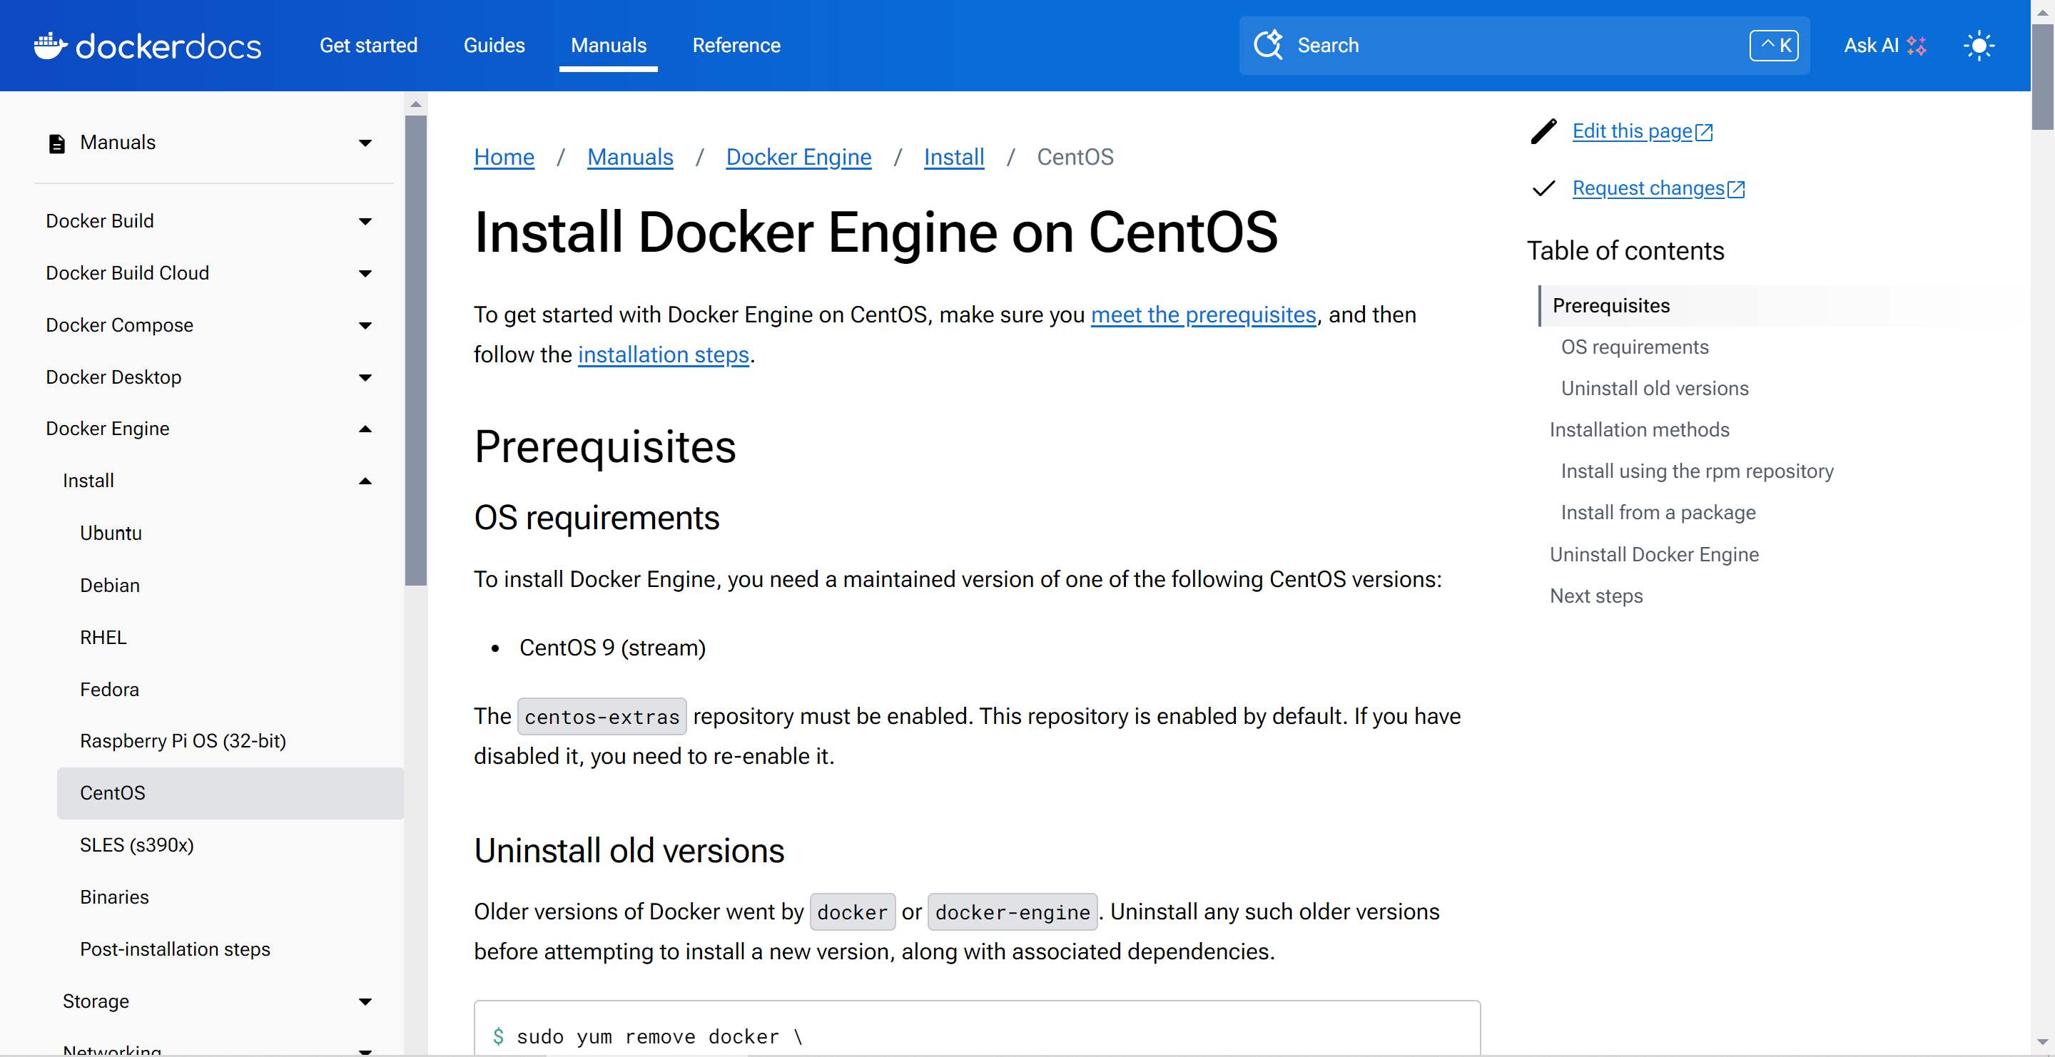Expand the Docker Build Cloud arrow
This screenshot has height=1057, width=2055.
[x=365, y=273]
